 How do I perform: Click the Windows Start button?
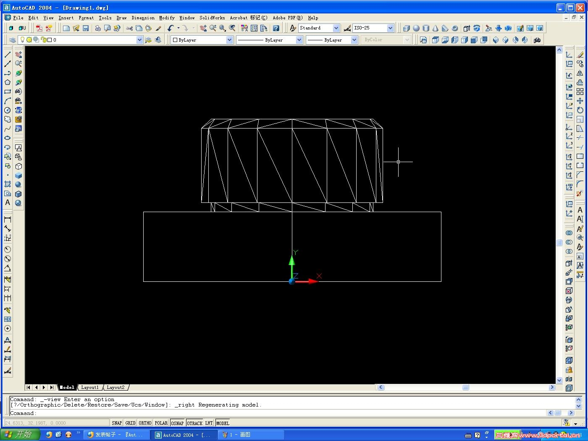20,435
